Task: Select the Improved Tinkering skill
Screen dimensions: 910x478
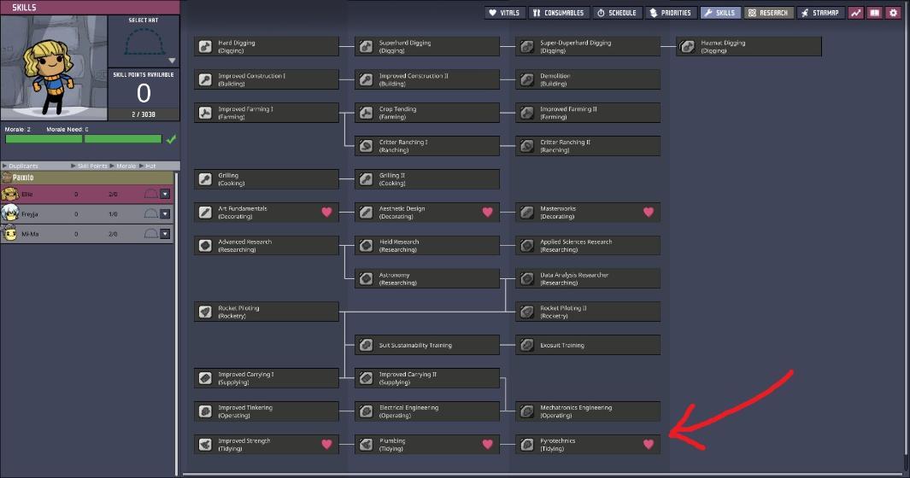Action: [267, 411]
